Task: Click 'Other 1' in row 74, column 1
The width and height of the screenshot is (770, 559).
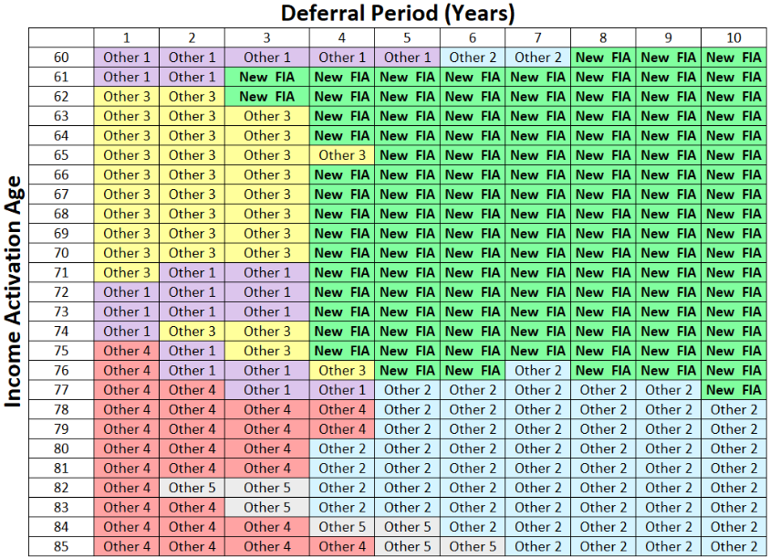Action: point(127,332)
